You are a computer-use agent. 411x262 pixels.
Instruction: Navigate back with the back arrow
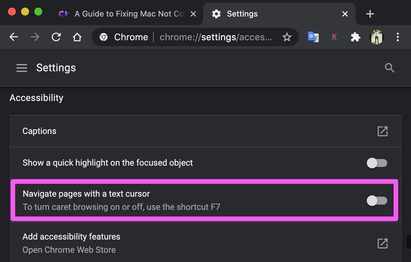[14, 37]
